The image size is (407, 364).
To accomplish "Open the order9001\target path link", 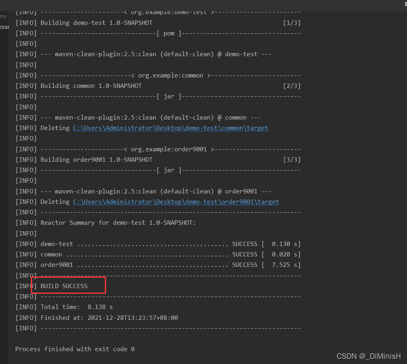I will click(176, 202).
